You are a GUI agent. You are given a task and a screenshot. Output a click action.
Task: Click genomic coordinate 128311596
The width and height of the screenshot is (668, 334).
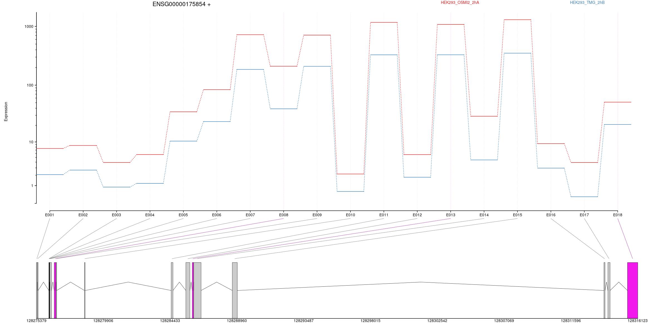pos(571,321)
